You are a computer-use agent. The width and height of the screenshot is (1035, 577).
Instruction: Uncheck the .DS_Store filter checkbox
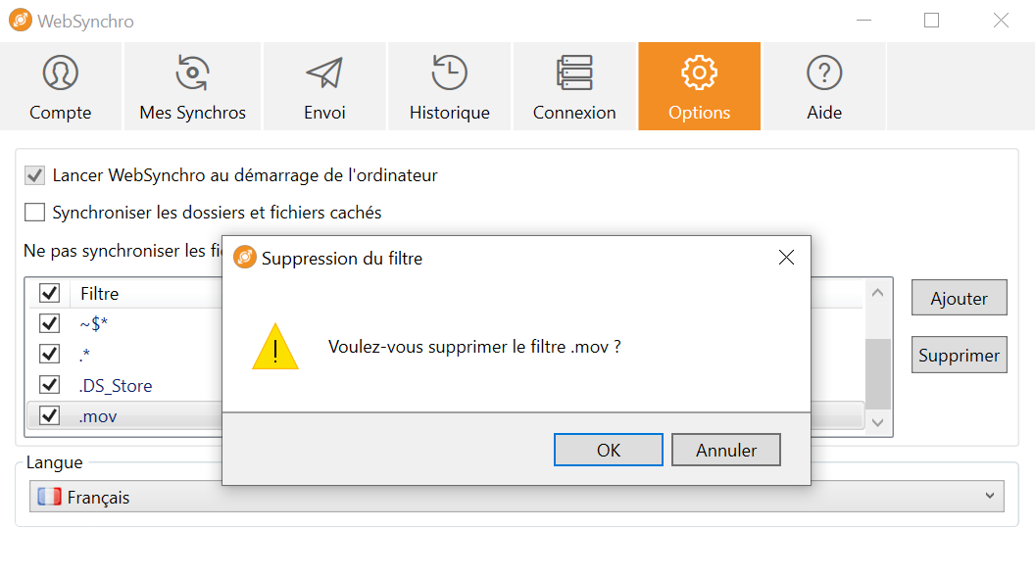pos(50,384)
